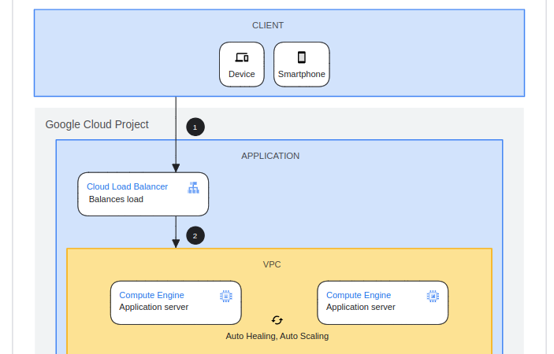Image resolution: width=554 pixels, height=354 pixels.
Task: Click the 'Smartphone' label text
Action: coord(301,74)
